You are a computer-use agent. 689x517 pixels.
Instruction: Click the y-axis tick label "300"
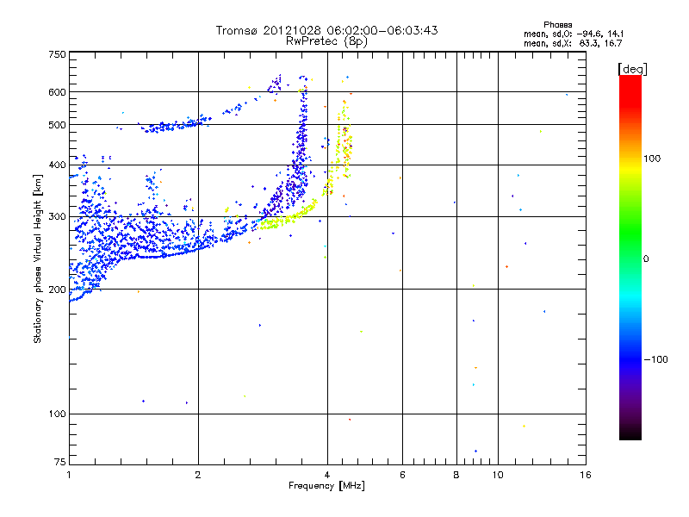[57, 217]
